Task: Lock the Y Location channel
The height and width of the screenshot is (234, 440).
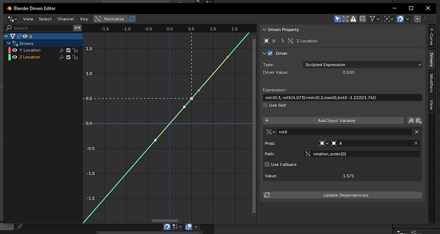Action: tap(75, 50)
